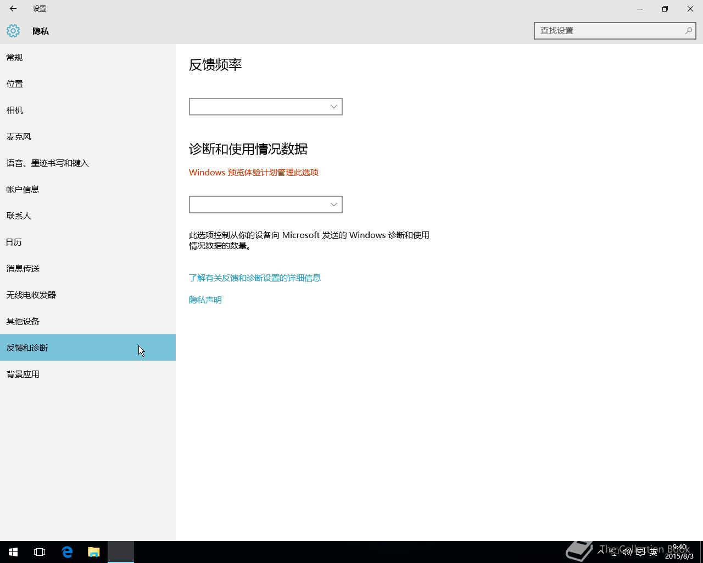The width and height of the screenshot is (703, 563).
Task: Select 无线电收发器 in the sidebar
Action: coord(88,295)
